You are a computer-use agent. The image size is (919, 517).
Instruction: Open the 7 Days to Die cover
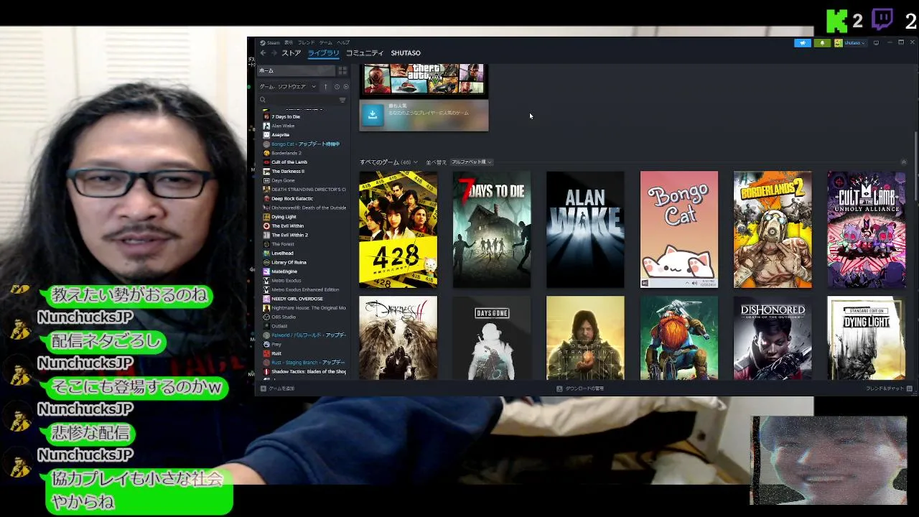tap(492, 229)
